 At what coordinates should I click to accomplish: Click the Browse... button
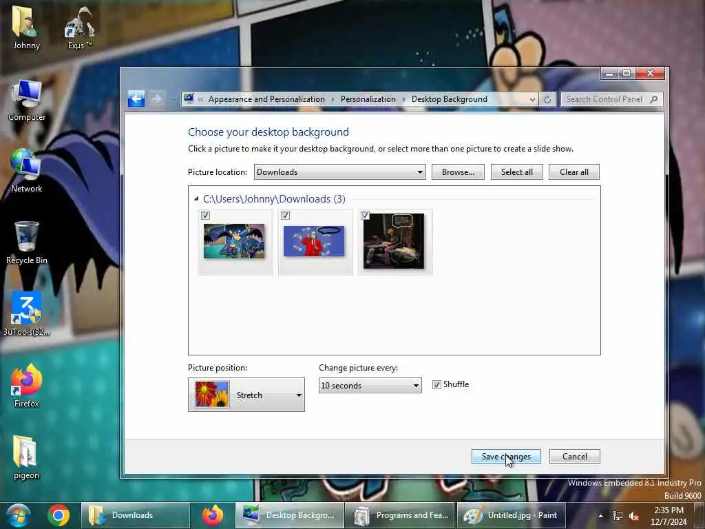click(458, 172)
